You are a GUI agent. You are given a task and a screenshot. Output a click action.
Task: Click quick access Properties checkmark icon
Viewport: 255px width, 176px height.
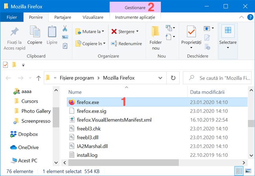(6, 65)
